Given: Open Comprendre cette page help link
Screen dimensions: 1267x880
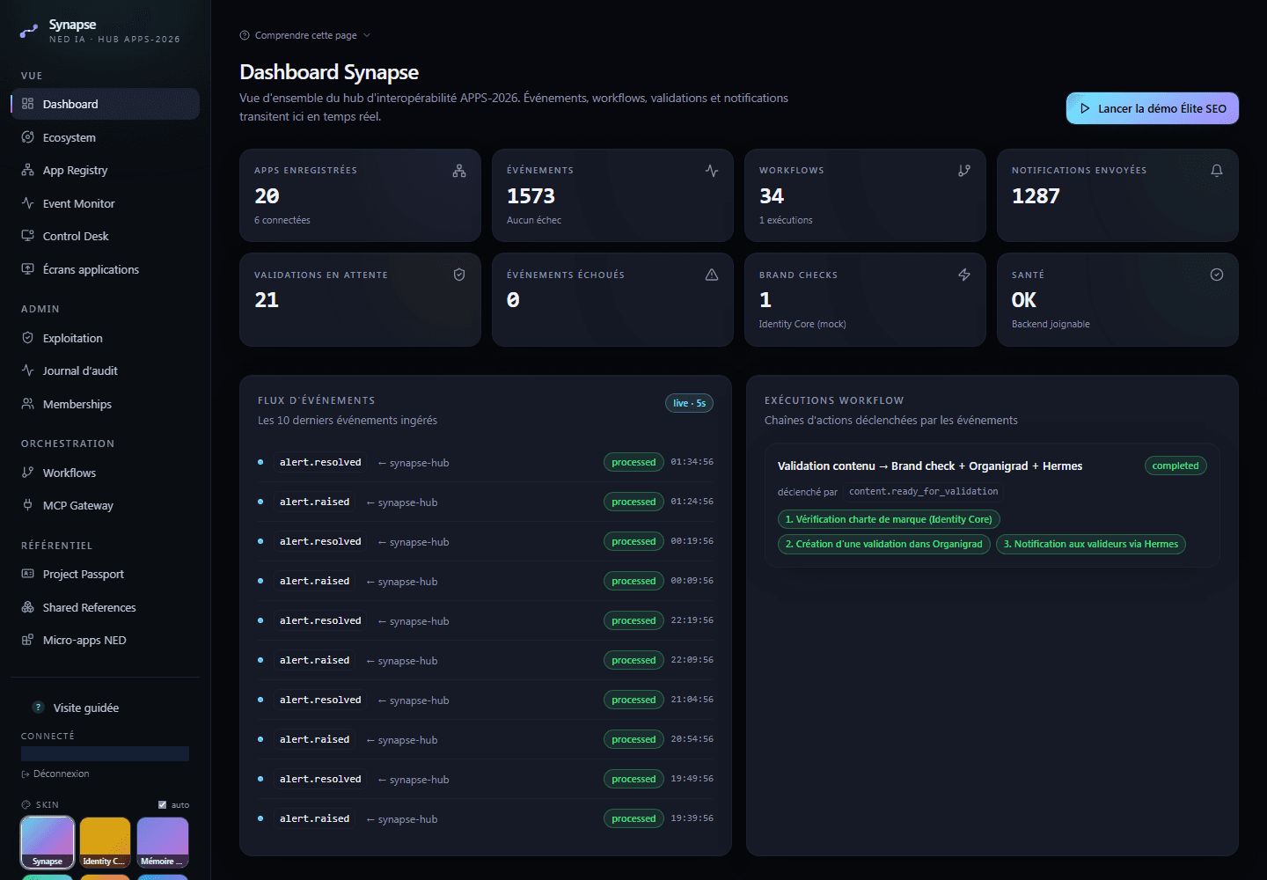Looking at the screenshot, I should [305, 35].
